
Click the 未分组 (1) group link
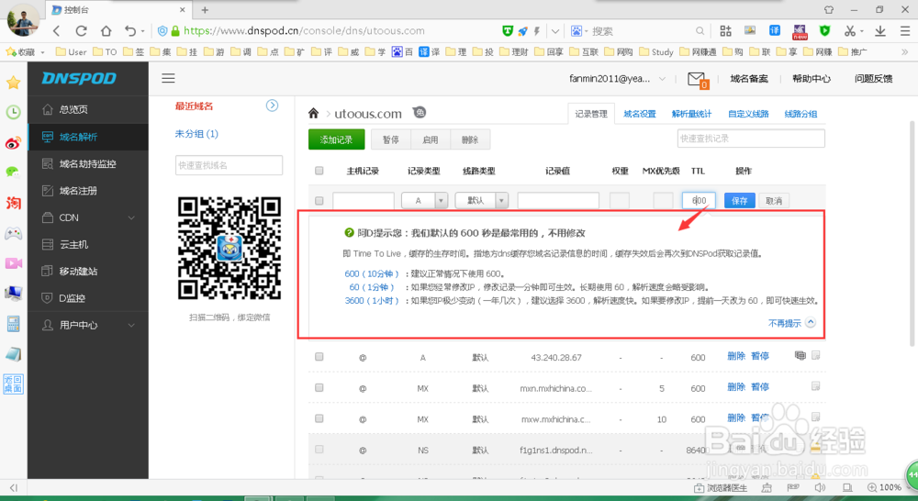196,134
